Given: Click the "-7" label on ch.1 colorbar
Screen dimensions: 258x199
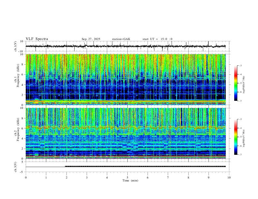Looking at the screenshot, I should tap(240, 101).
